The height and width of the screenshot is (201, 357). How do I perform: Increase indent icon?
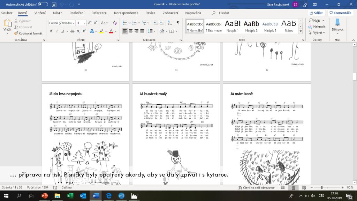tap(162, 23)
